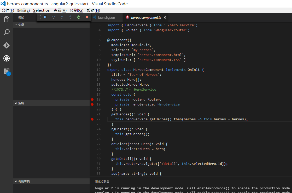Viewport: 292px width, 193px height.
Task: Click the Angular icon on heroes.component.ts tab
Action: 127,17
